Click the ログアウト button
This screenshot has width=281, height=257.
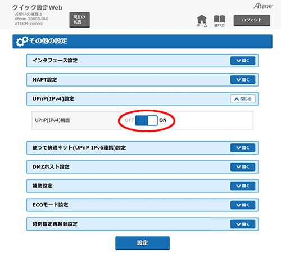click(x=252, y=20)
